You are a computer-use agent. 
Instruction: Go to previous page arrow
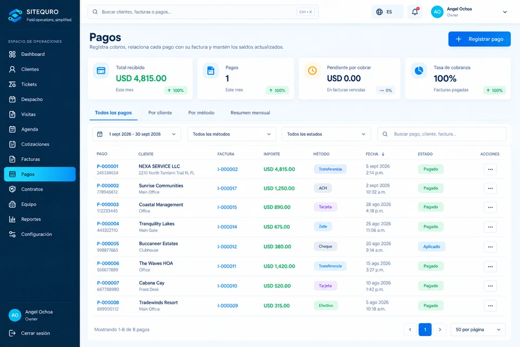tap(410, 330)
